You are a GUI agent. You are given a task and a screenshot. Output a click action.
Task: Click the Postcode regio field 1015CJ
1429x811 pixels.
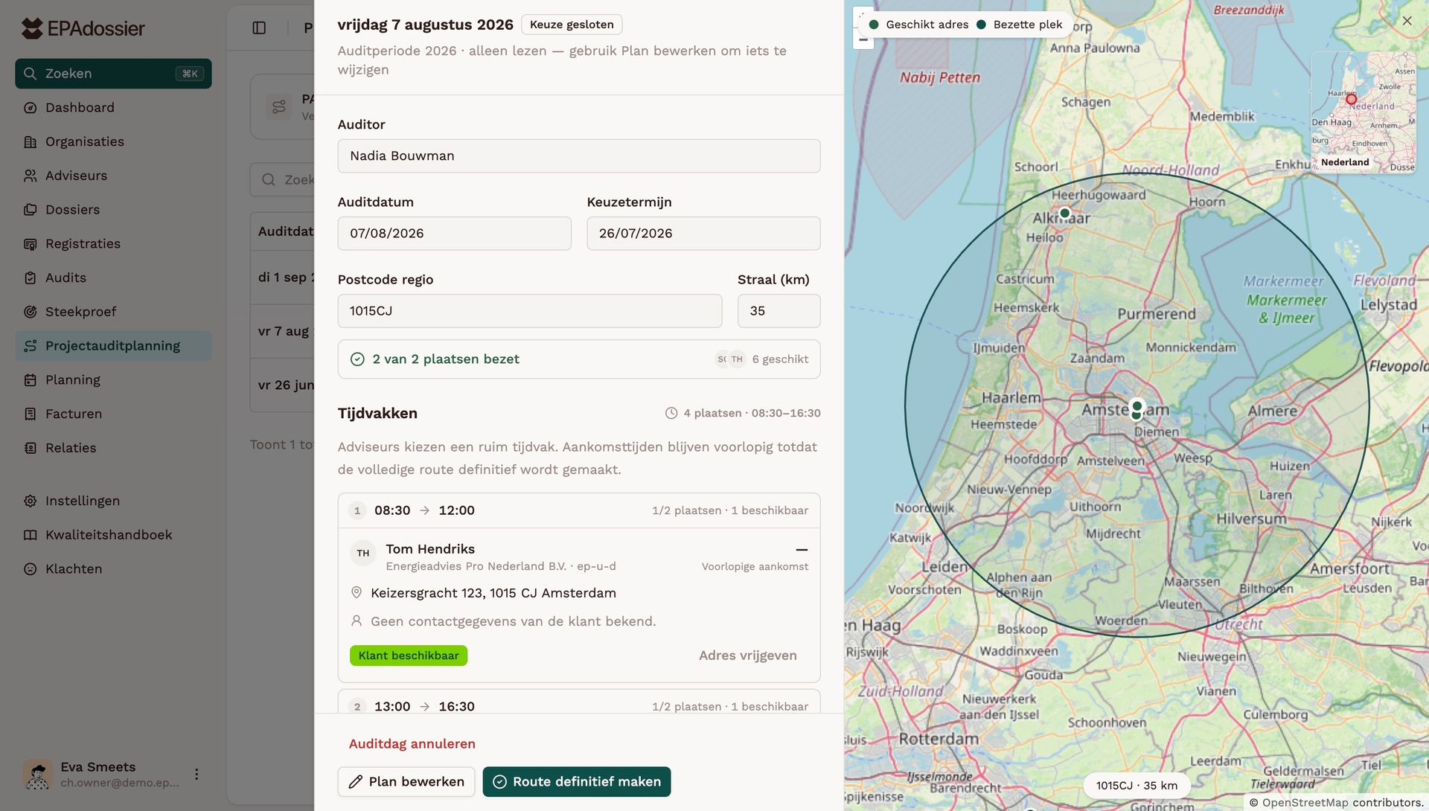(530, 311)
